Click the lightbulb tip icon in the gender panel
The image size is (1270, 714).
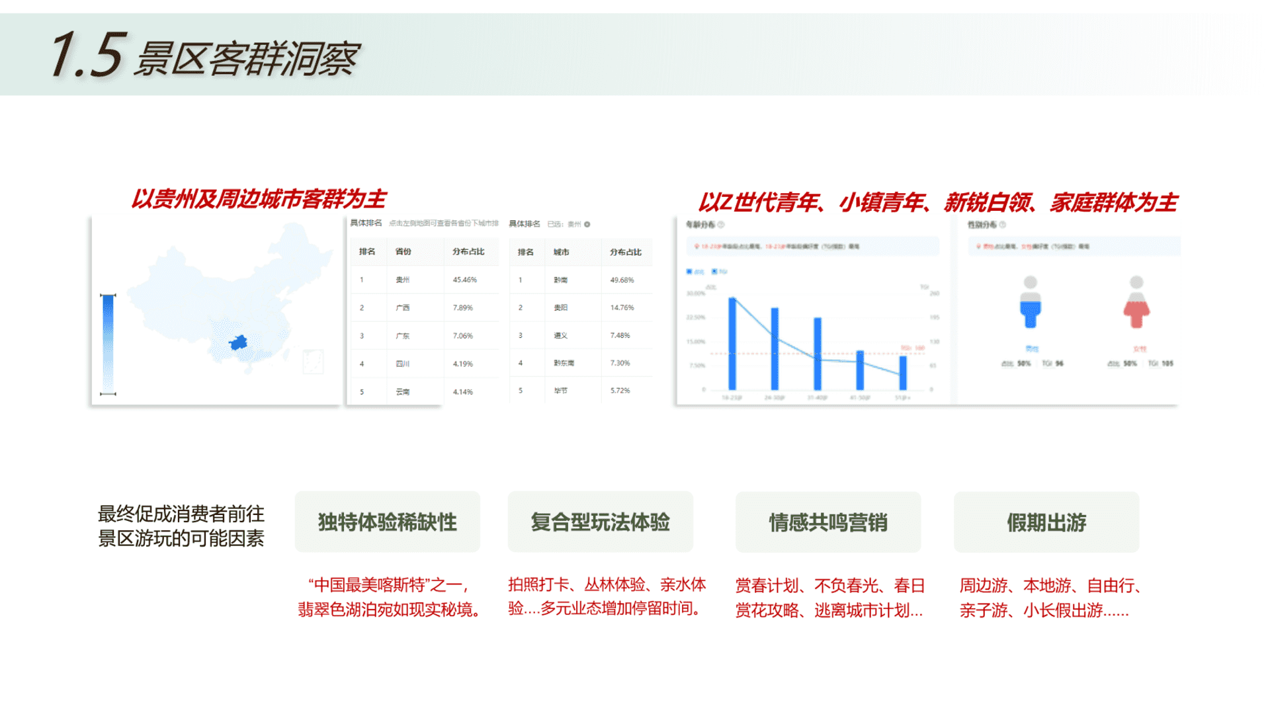coord(978,247)
